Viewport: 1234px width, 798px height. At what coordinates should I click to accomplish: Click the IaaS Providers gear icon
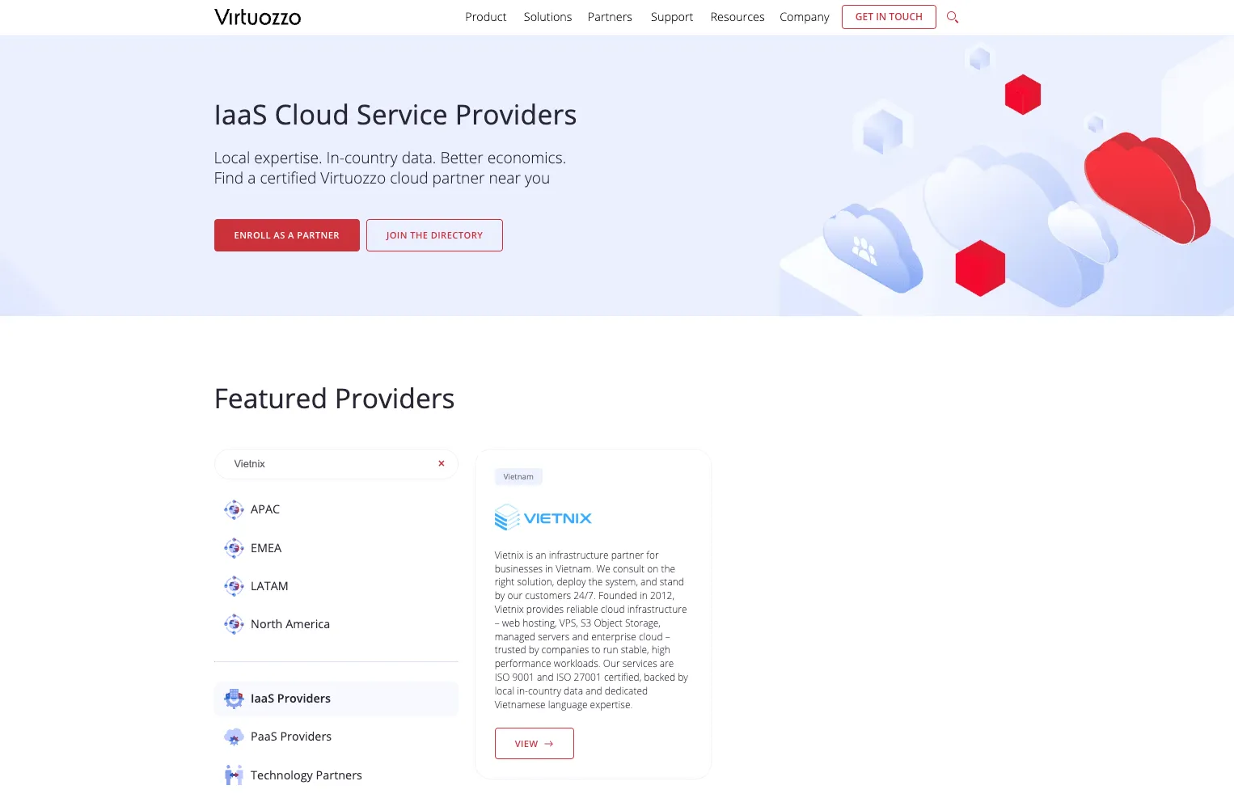pos(234,699)
